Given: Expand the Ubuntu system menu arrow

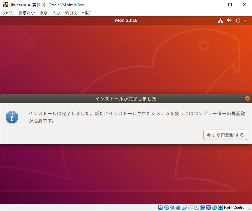Looking at the screenshot, I should 245,20.
